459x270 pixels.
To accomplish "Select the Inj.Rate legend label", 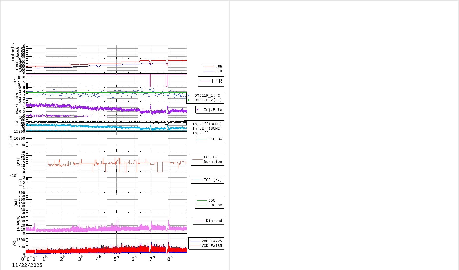I will click(x=210, y=110).
